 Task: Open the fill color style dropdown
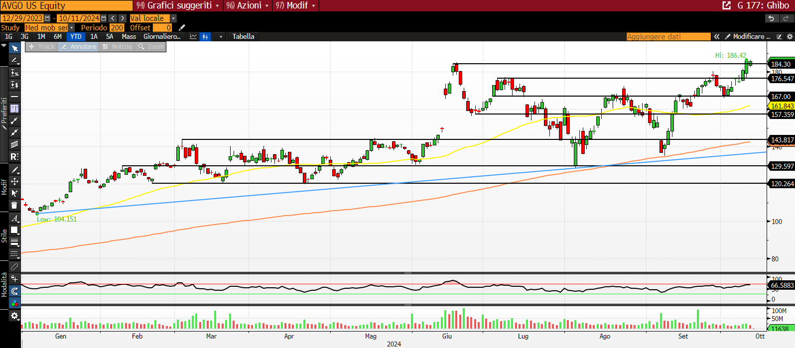click(x=14, y=230)
